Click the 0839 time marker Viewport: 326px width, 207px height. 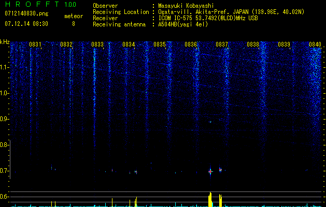284,45
